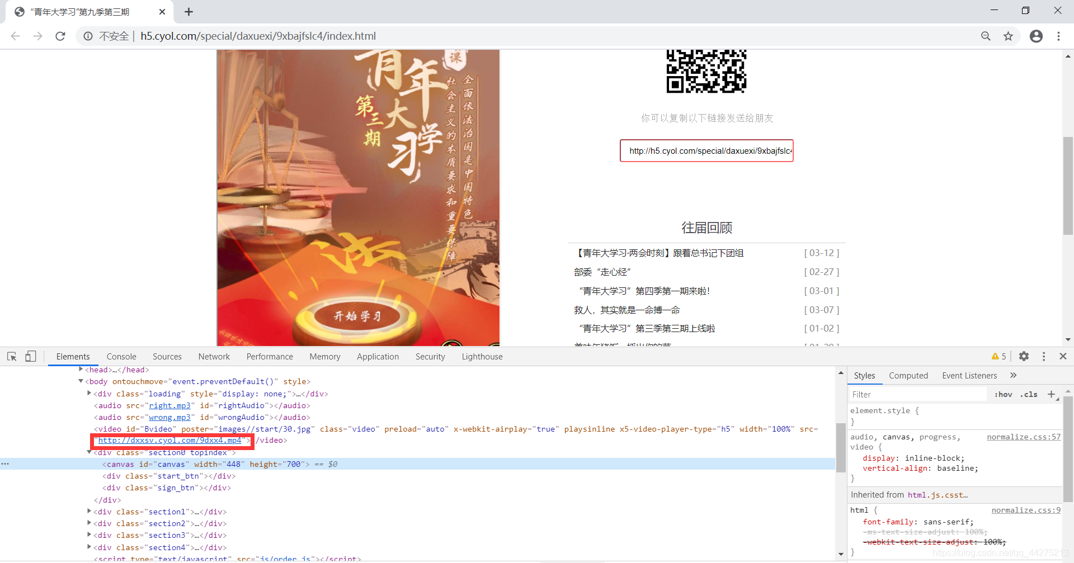
Task: Click the Styles filter input
Action: tap(917, 395)
